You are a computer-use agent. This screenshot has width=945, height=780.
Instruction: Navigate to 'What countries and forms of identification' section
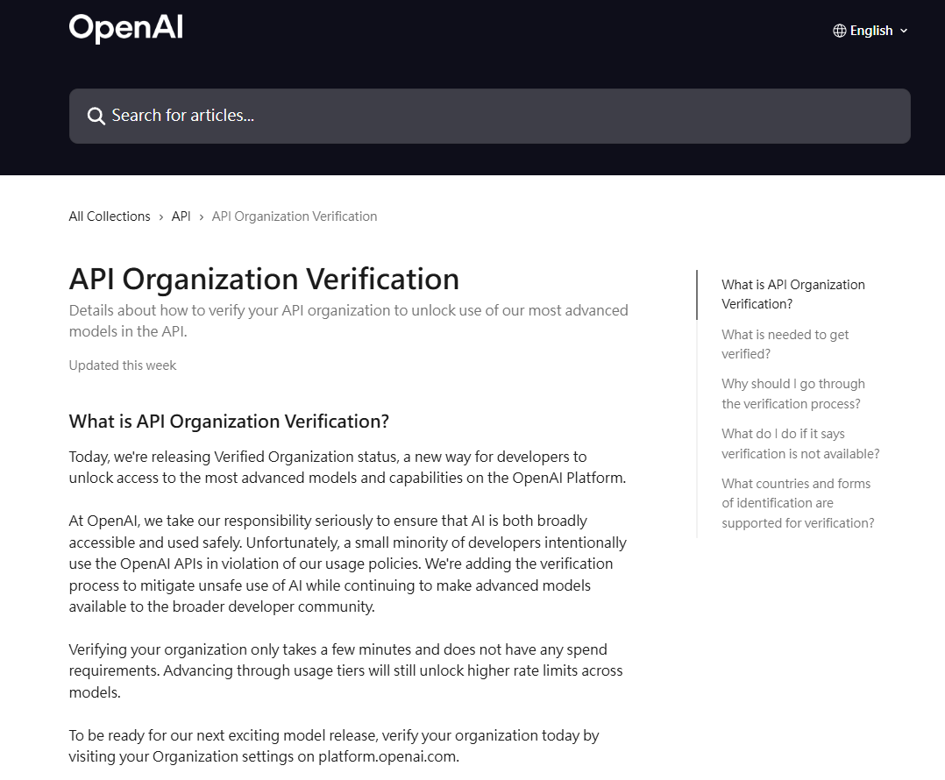coord(797,503)
